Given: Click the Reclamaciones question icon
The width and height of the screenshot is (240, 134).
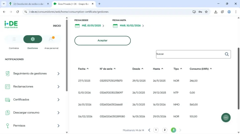Looking at the screenshot, I should 7,86.
